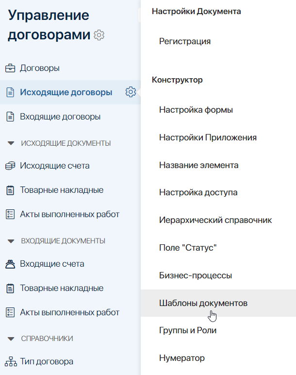The height and width of the screenshot is (375, 296).
Task: Select Иерархический справочник from the menu
Action: [215, 221]
